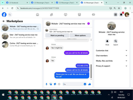This screenshot has height=100, width=133.
Task: Click the "please call me for all details" bubble
Action: [77, 70]
